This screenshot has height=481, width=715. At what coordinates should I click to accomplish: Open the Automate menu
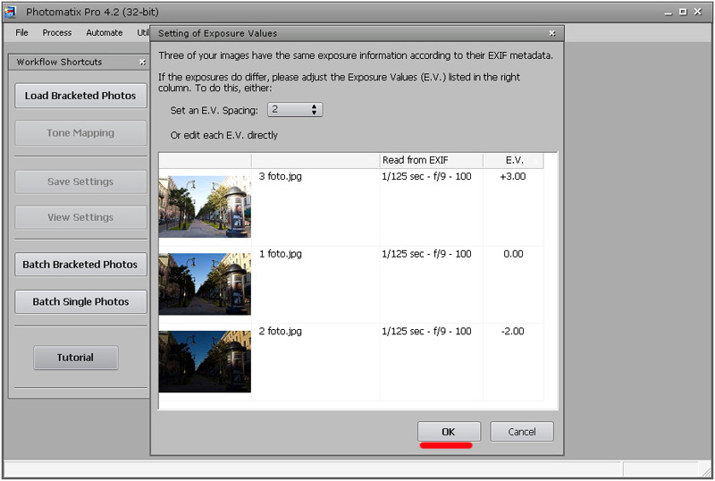[105, 33]
